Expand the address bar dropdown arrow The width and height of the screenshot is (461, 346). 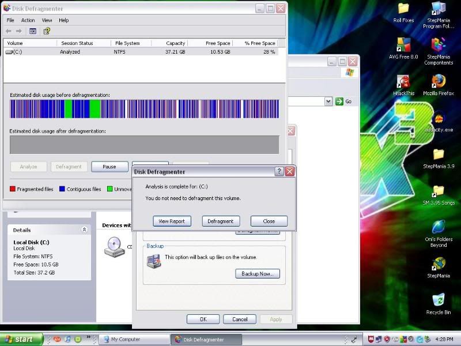coord(328,101)
